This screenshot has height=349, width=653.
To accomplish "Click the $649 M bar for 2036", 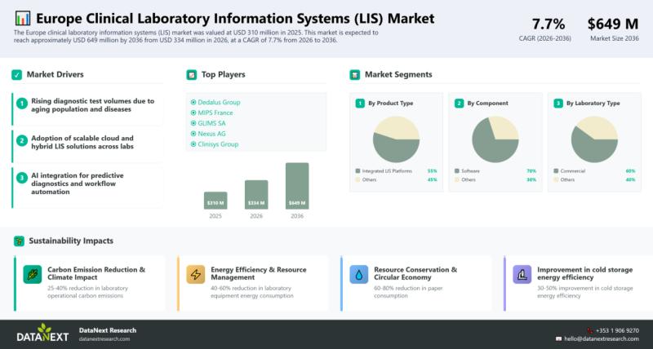I will point(297,186).
